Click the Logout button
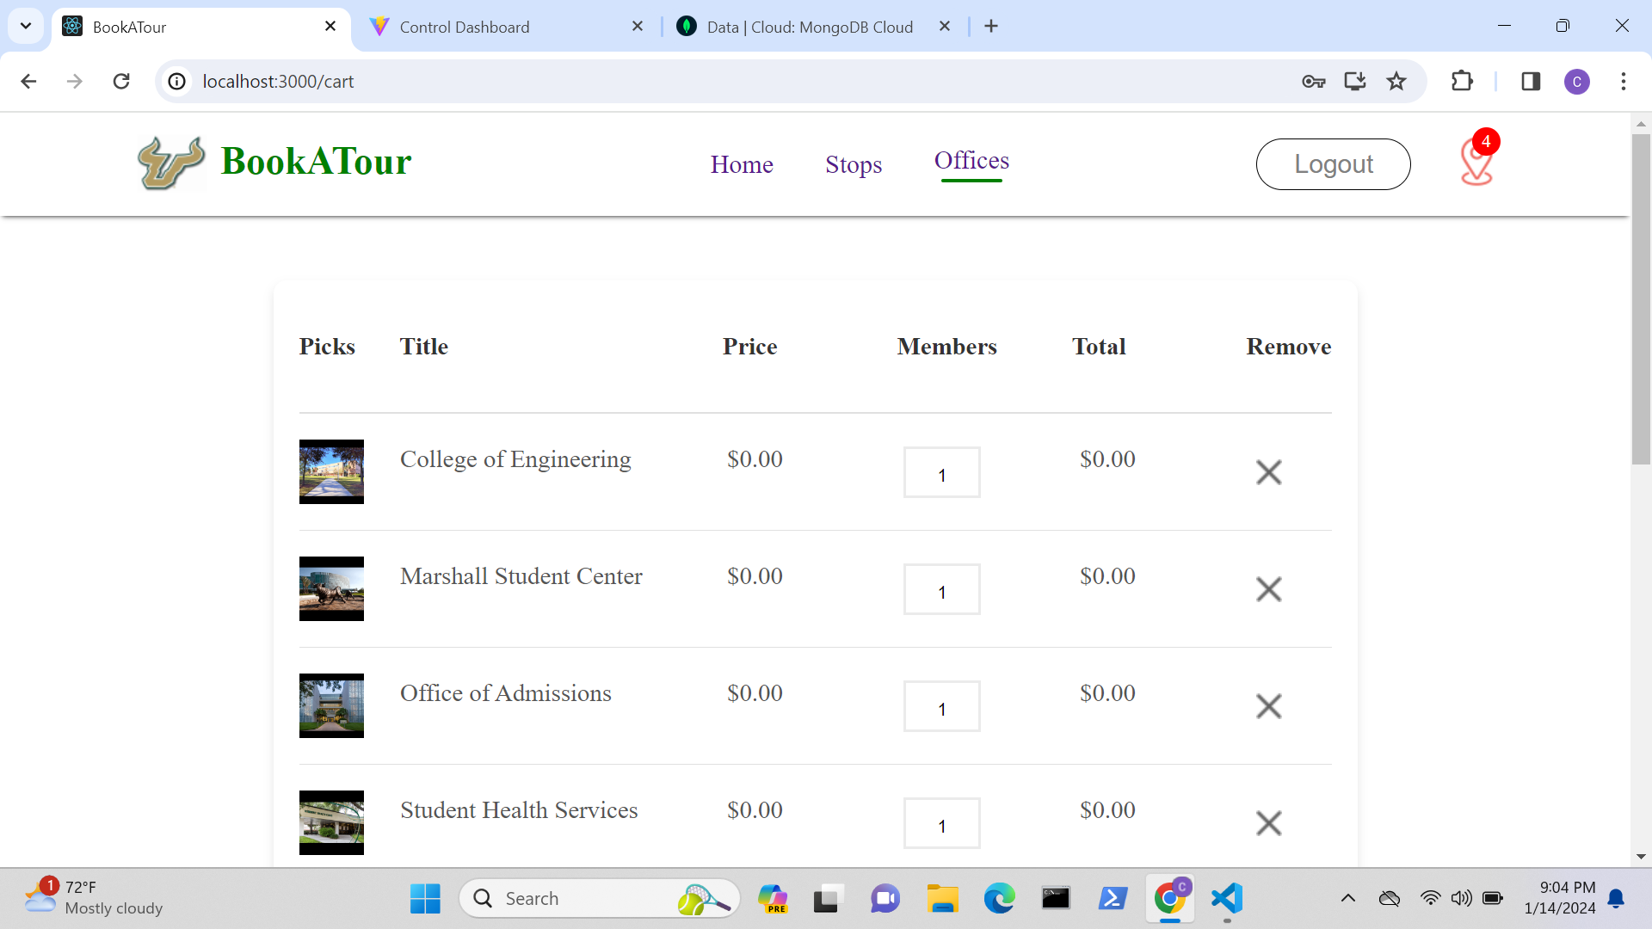The width and height of the screenshot is (1652, 929). coord(1333,164)
